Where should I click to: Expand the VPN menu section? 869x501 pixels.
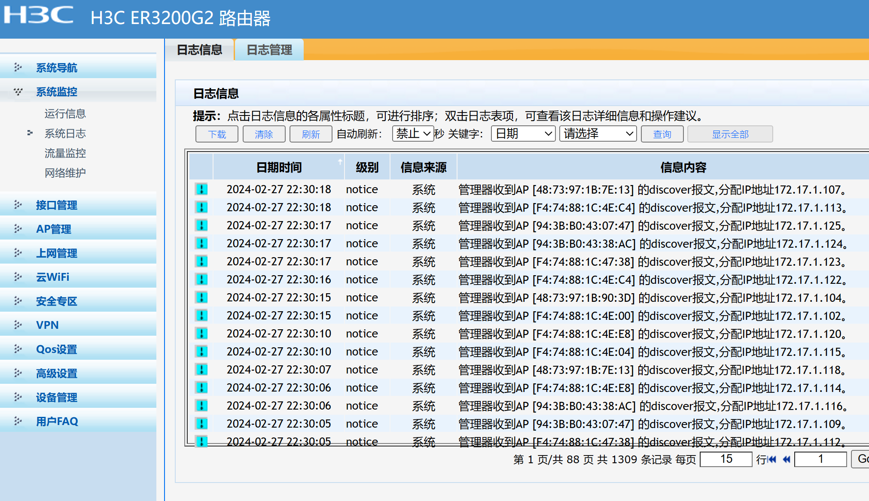(x=47, y=325)
